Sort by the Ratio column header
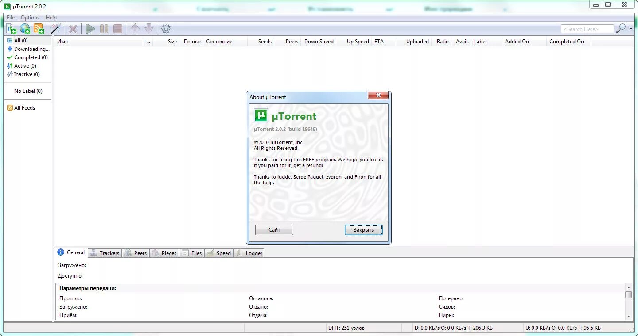Screen dimensions: 638x336 [x=441, y=42]
